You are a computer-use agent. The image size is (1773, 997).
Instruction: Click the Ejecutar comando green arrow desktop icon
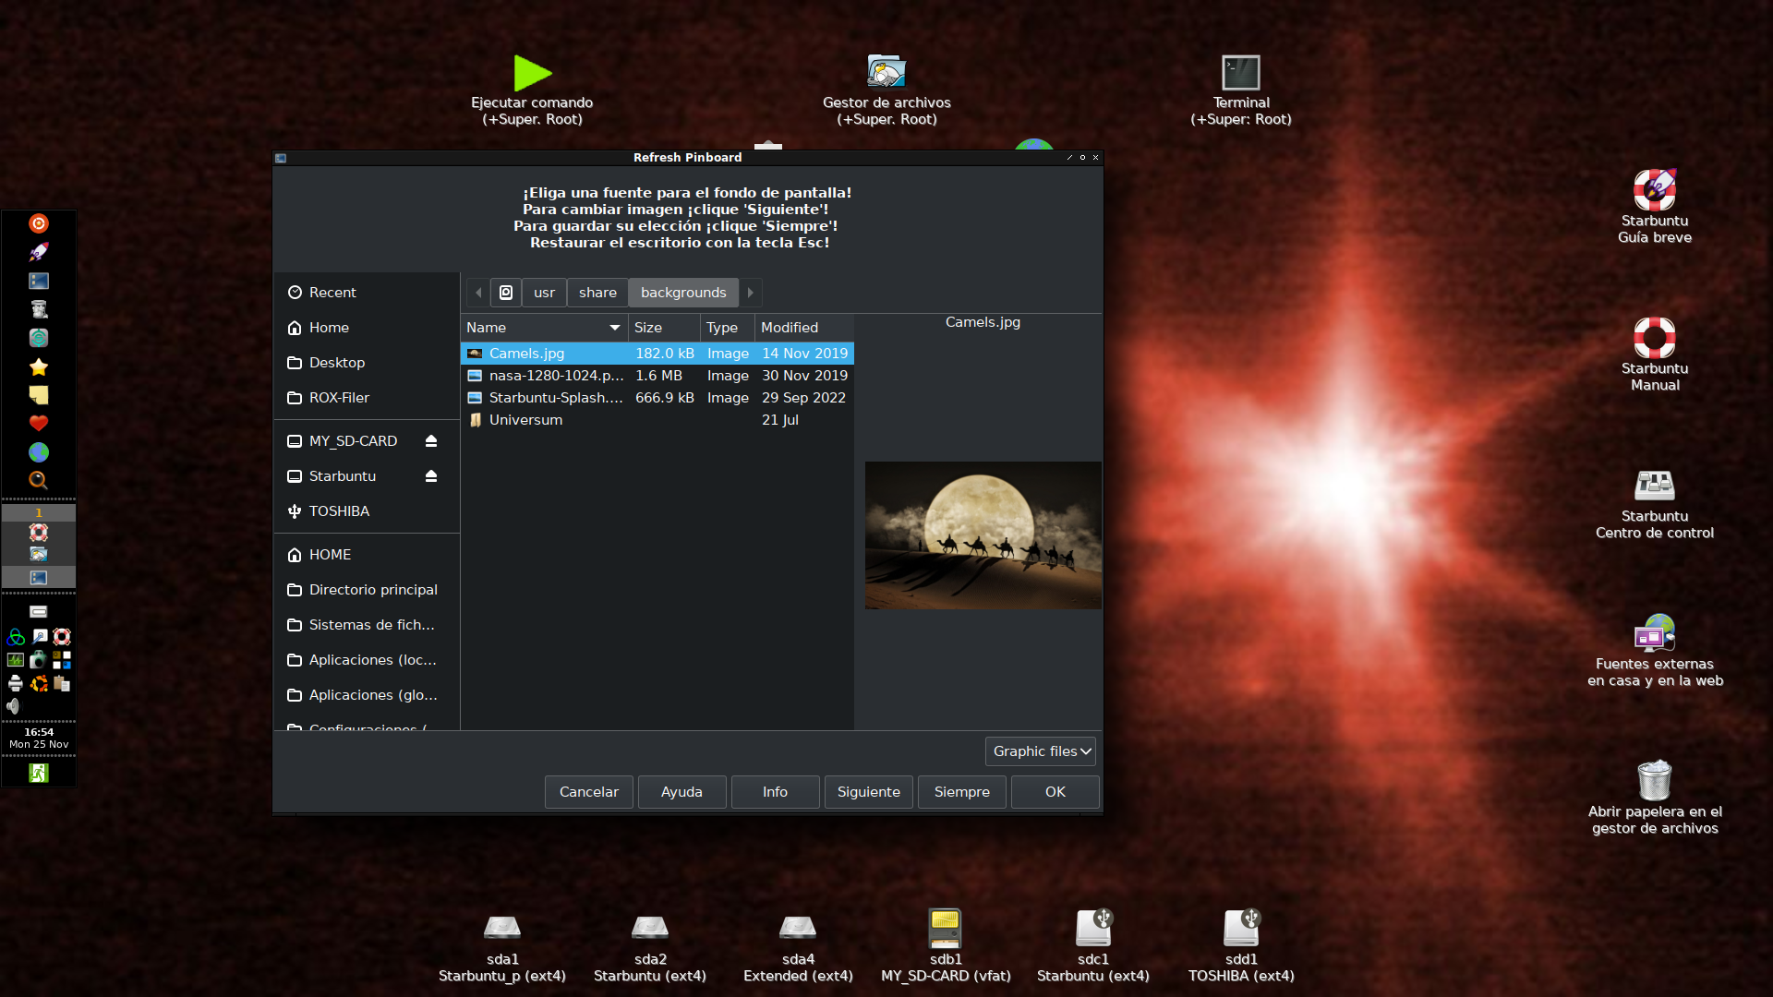pyautogui.click(x=532, y=73)
